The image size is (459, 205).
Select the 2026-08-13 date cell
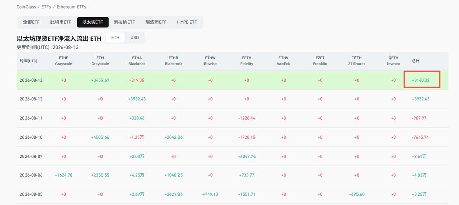pyautogui.click(x=31, y=80)
